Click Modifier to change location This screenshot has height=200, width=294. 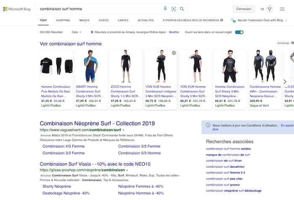tap(174, 32)
